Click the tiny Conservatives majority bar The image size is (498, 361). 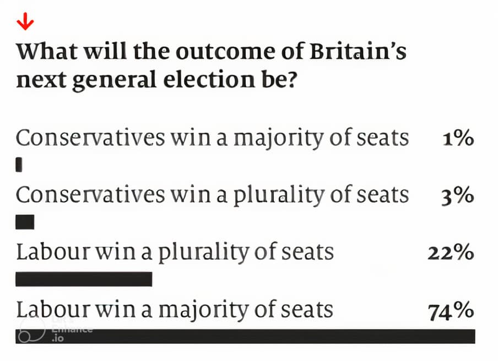pyautogui.click(x=19, y=165)
